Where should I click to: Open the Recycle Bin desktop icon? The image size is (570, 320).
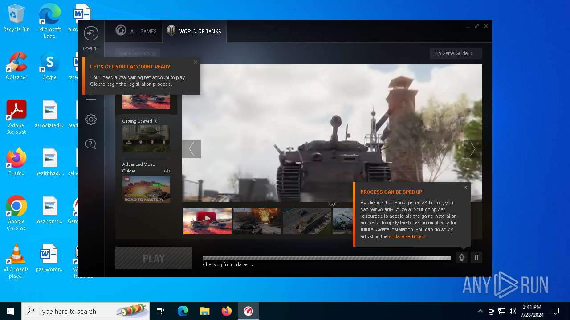pyautogui.click(x=16, y=19)
